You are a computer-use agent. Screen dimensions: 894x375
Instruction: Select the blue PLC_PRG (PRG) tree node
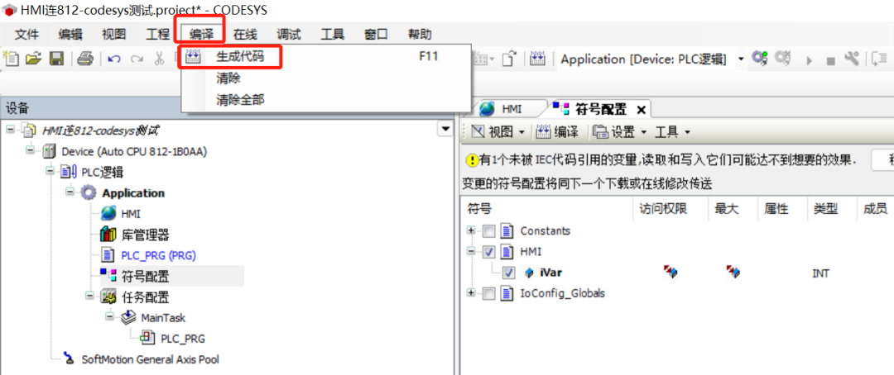pyautogui.click(x=158, y=255)
